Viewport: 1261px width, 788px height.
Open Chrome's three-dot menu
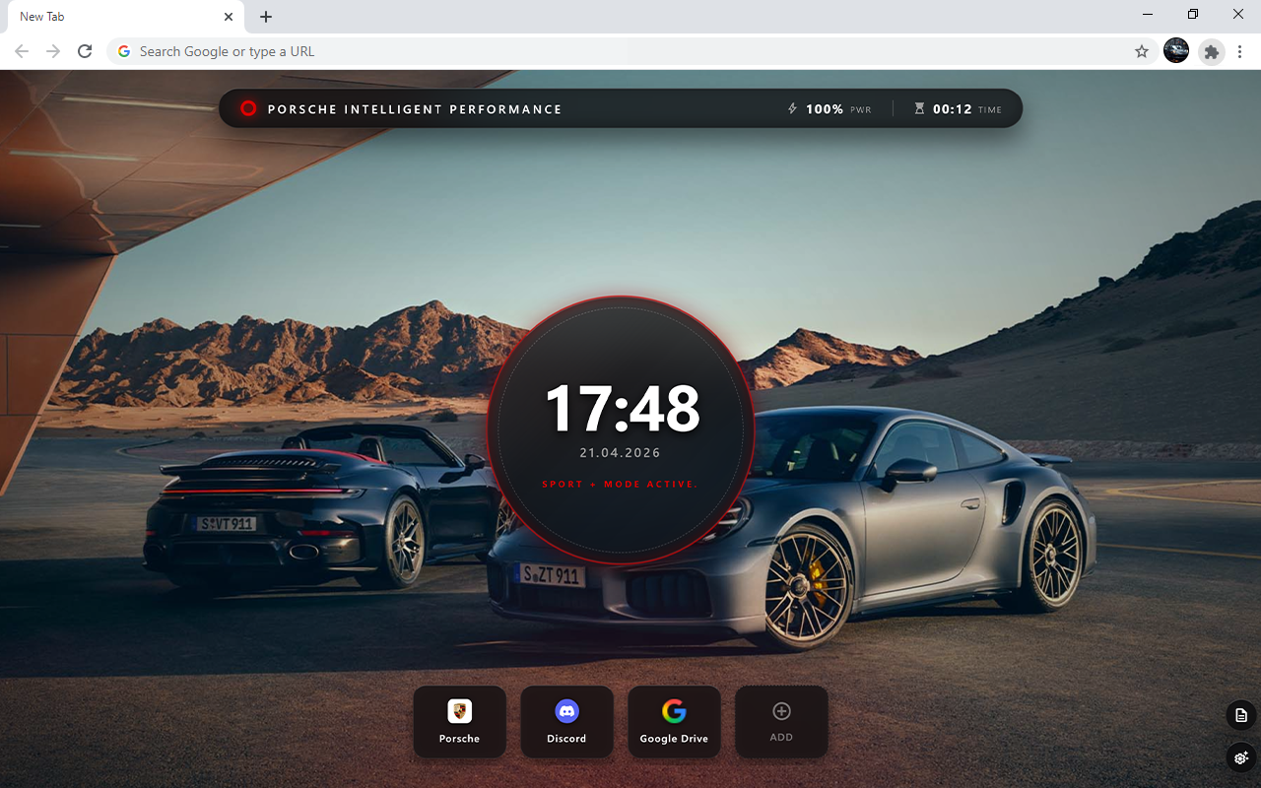pos(1239,51)
